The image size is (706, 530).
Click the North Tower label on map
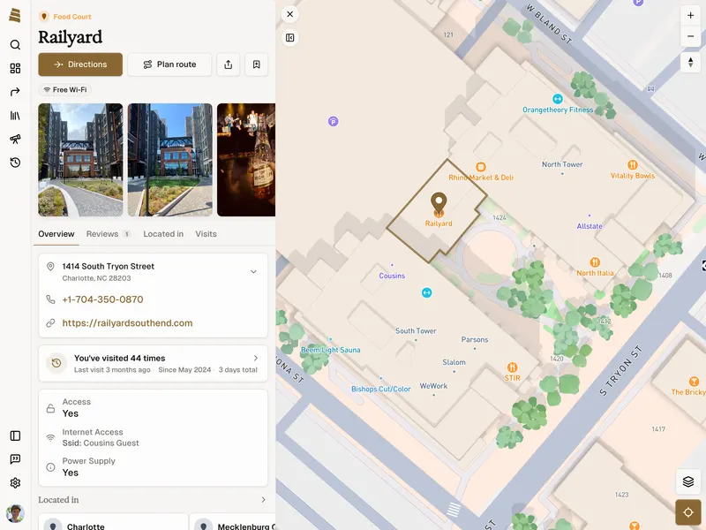(562, 164)
